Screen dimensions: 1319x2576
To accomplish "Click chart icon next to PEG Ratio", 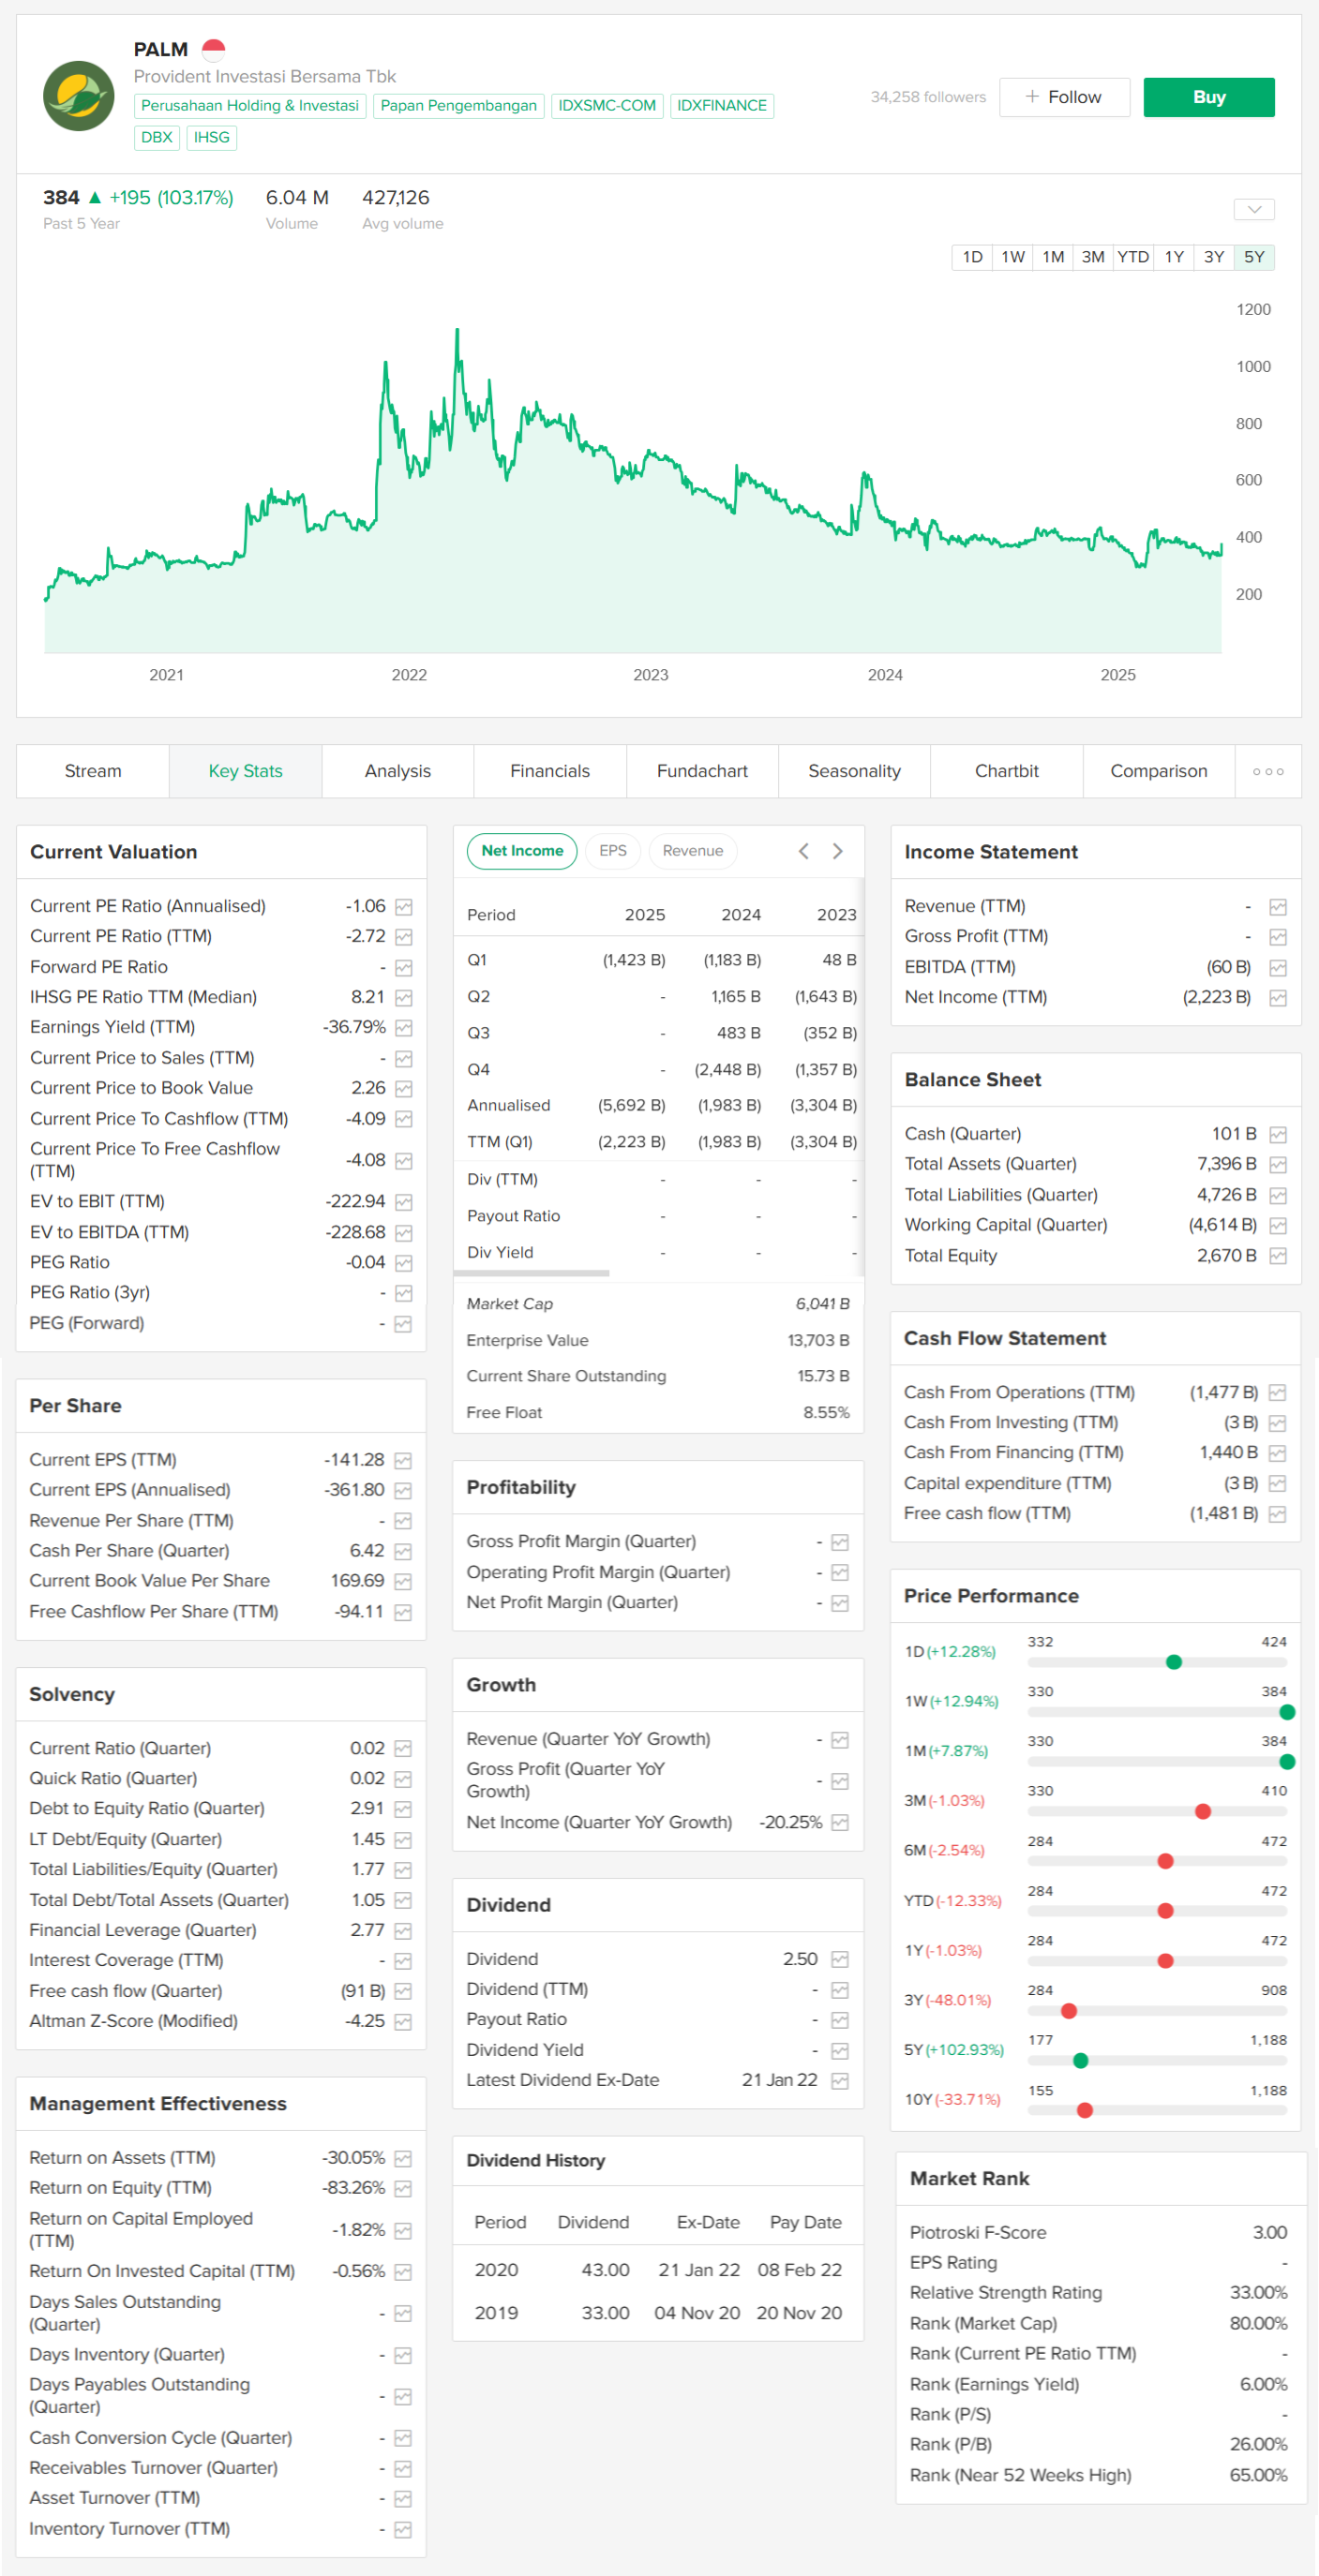I will click(403, 1263).
